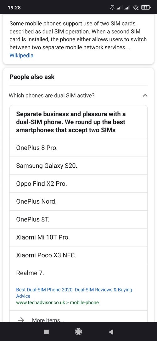Viewport: 157px width, 341px height.
Task: Tap the first SIM signal strength icon
Action: point(120,8)
